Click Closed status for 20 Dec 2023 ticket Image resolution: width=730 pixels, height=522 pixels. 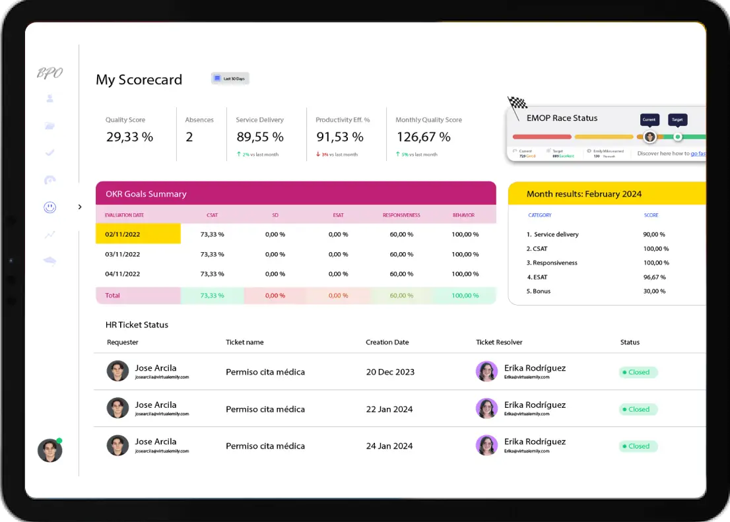tap(638, 372)
